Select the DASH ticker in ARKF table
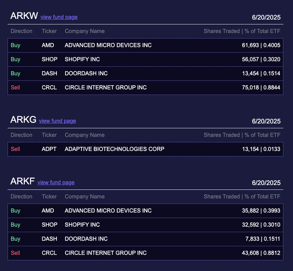 pos(49,239)
